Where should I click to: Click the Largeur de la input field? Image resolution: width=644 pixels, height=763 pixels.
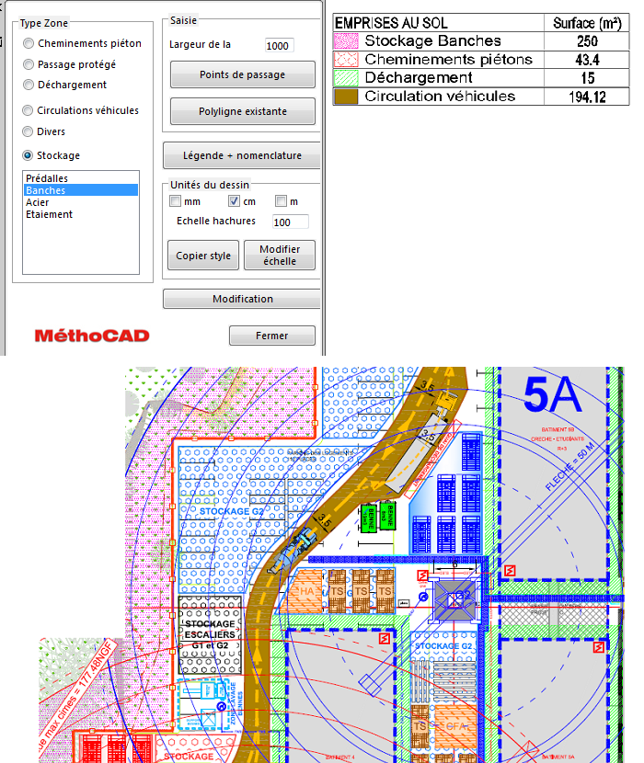coord(279,46)
